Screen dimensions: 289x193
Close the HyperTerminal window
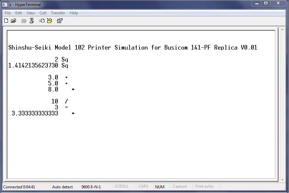278,3
